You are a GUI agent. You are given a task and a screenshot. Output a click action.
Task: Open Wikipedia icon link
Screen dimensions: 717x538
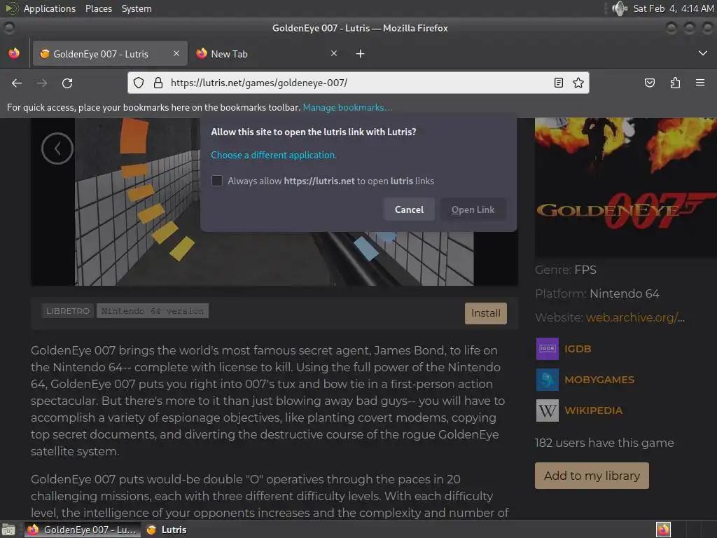[548, 411]
